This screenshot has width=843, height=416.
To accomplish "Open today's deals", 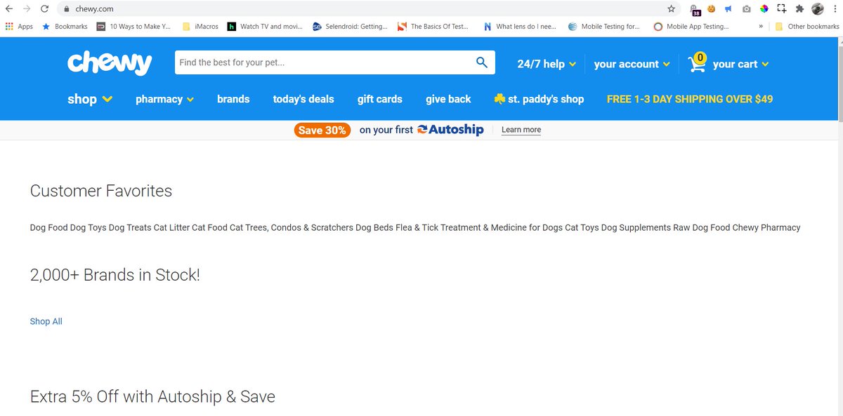I will pos(303,99).
